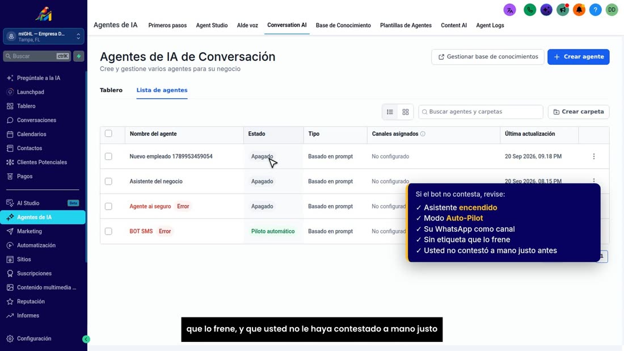Open the Content AI tab
The image size is (624, 351).
tap(454, 26)
